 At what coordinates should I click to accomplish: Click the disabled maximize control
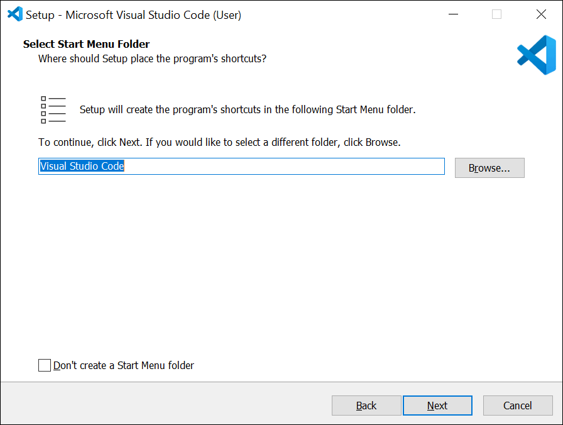tap(497, 14)
